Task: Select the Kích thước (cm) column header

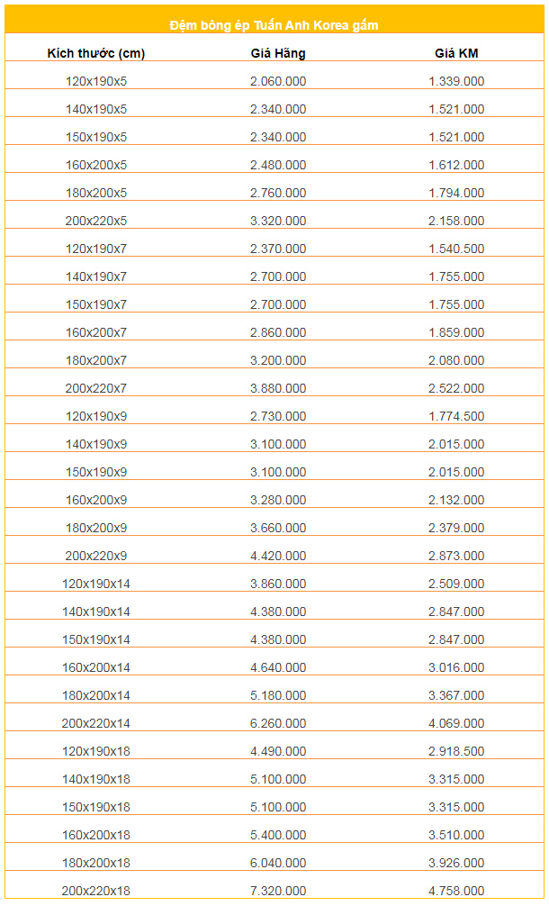Action: coord(95,54)
